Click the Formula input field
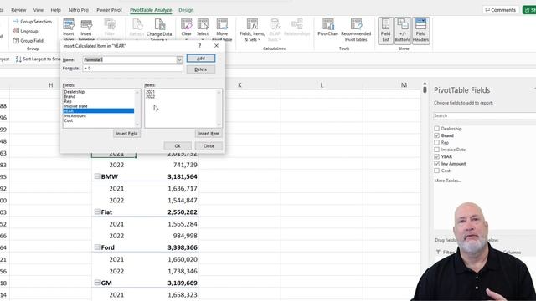The height and width of the screenshot is (301, 536). point(132,69)
